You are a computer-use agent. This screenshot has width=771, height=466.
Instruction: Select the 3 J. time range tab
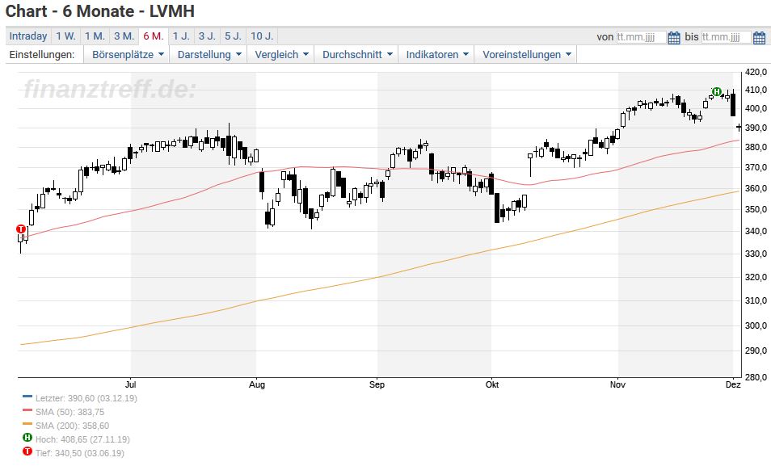(207, 36)
